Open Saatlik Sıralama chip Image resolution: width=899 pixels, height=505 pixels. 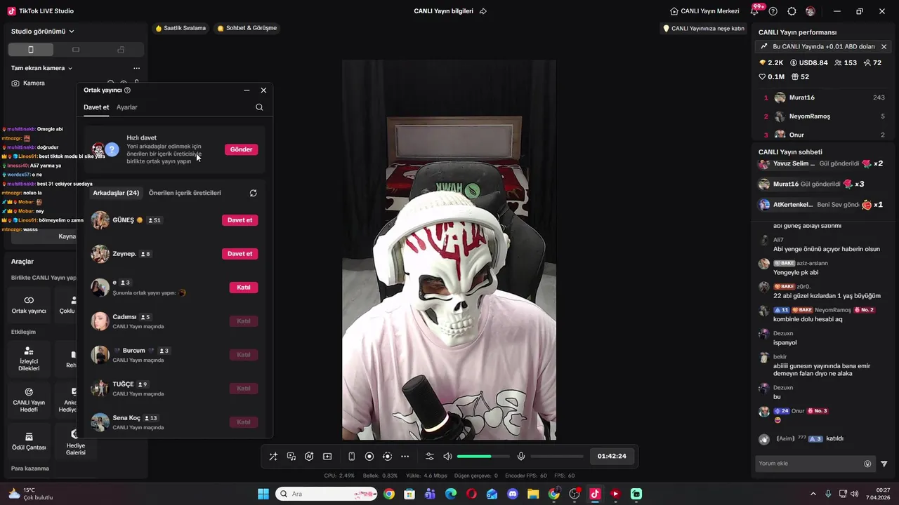coord(181,28)
